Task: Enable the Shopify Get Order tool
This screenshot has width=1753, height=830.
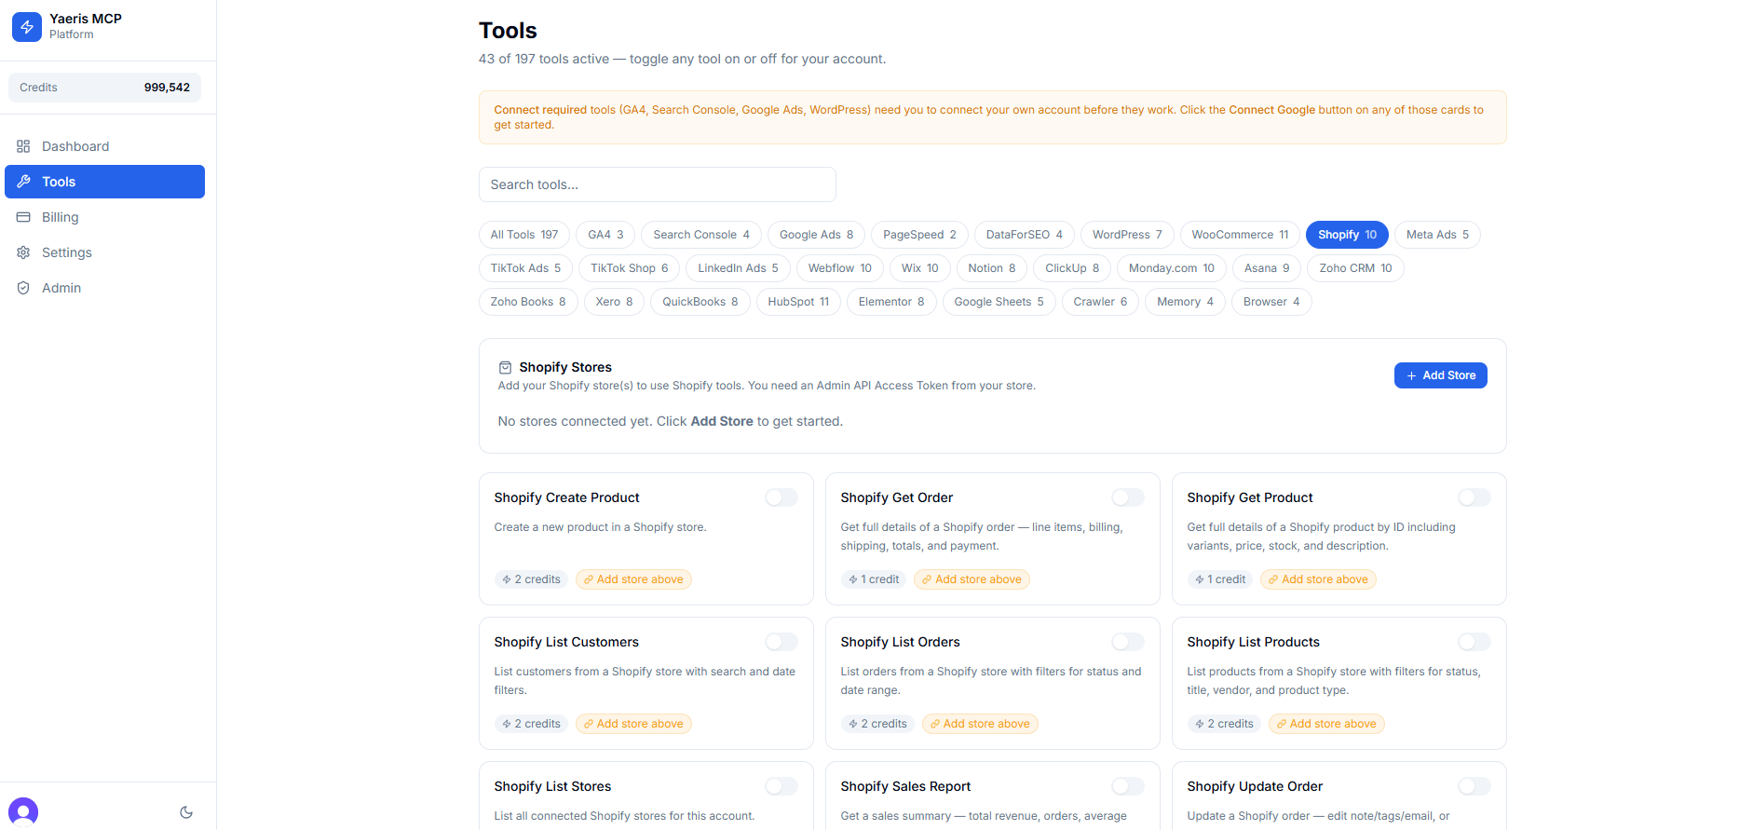Action: point(1128,497)
